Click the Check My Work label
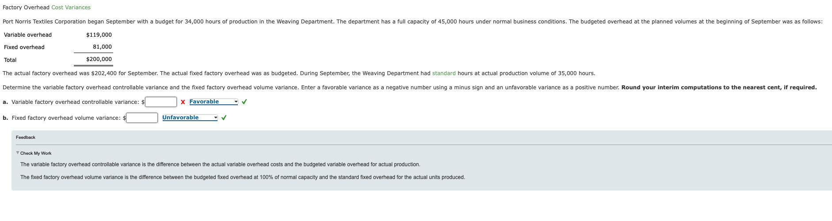This screenshot has height=221, width=832. coord(36,153)
